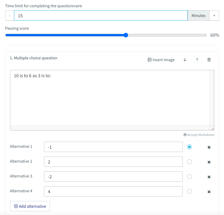Move question down with the arrow icon
The width and height of the screenshot is (224, 215).
(x=185, y=60)
